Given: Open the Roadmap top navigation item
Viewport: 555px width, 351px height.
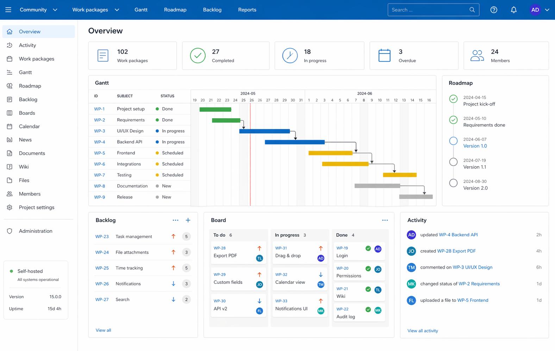Looking at the screenshot, I should 175,10.
